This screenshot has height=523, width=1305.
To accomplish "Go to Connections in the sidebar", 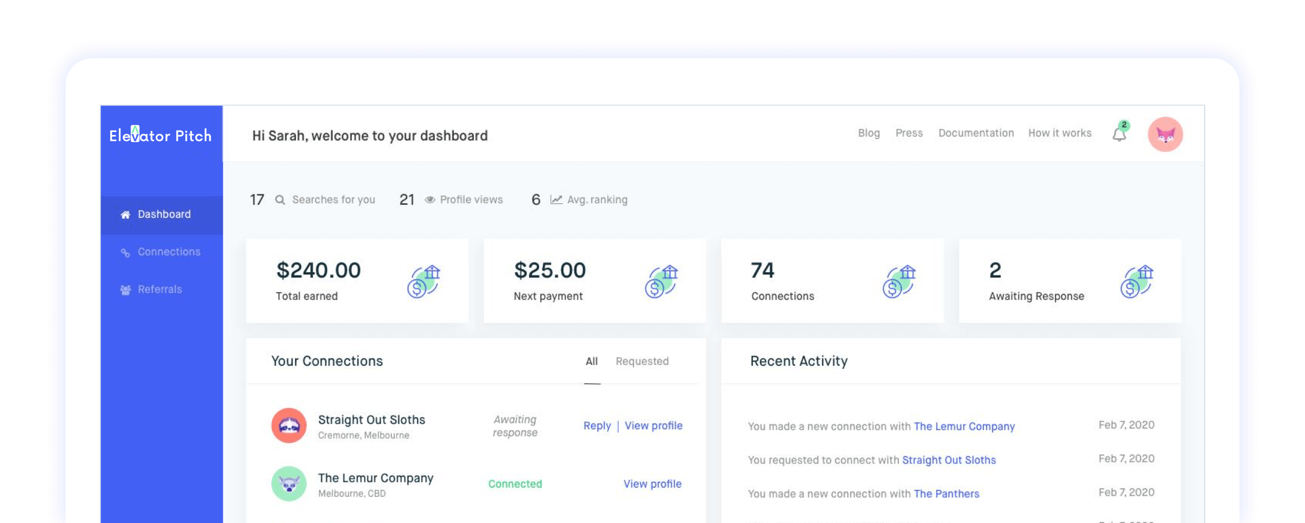I will click(169, 252).
